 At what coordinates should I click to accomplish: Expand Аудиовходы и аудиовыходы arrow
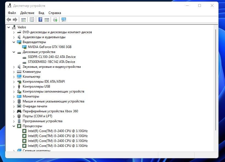point(14,37)
